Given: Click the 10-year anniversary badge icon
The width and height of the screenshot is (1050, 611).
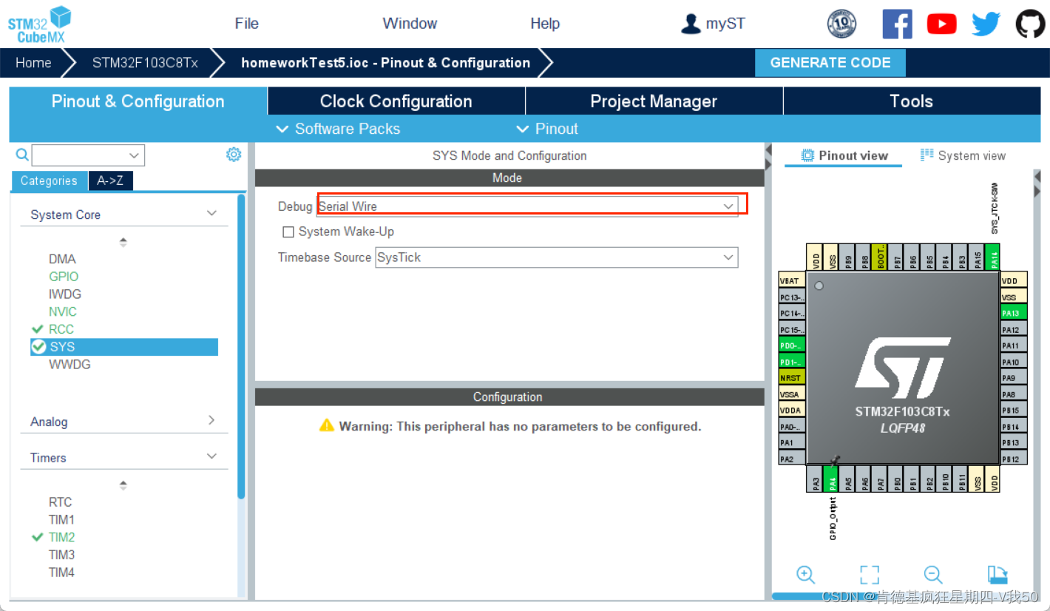Looking at the screenshot, I should pyautogui.click(x=841, y=24).
